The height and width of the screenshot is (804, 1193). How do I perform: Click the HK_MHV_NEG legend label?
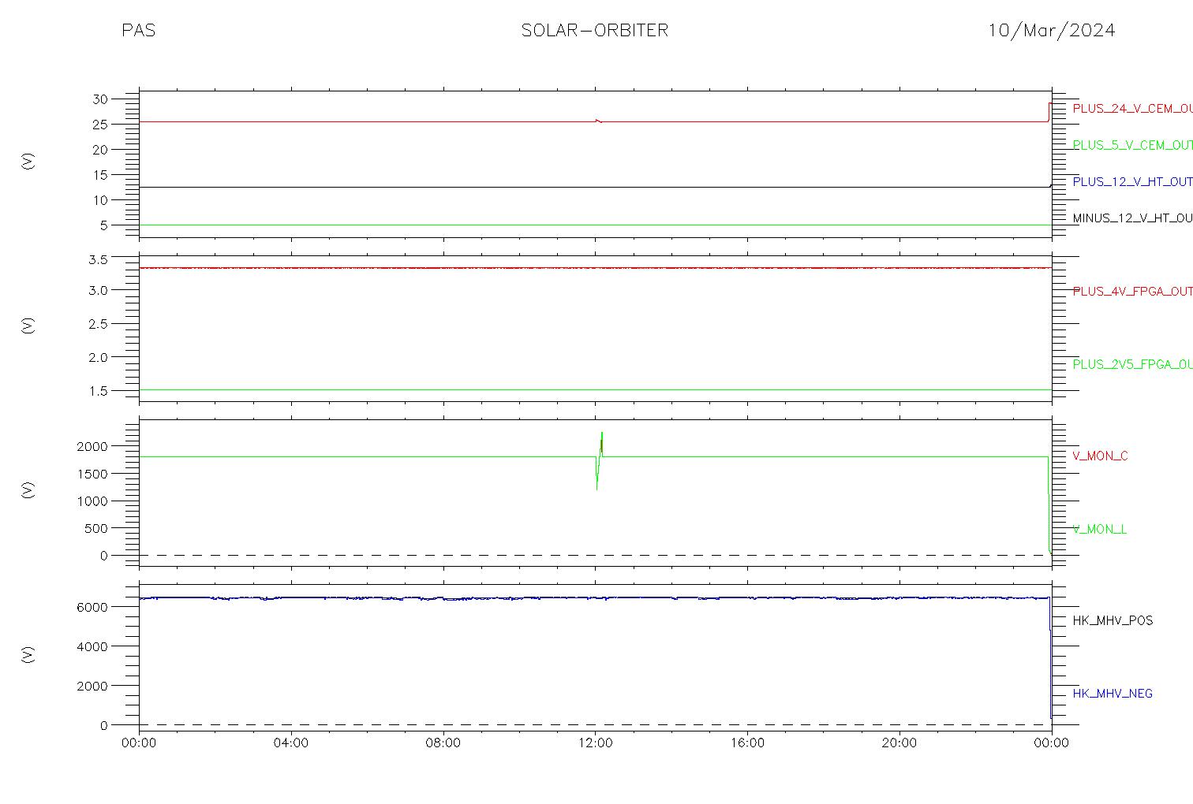tap(1113, 694)
